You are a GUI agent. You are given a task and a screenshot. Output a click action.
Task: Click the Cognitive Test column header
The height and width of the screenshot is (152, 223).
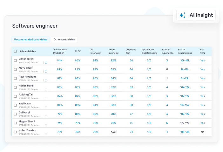131,51
